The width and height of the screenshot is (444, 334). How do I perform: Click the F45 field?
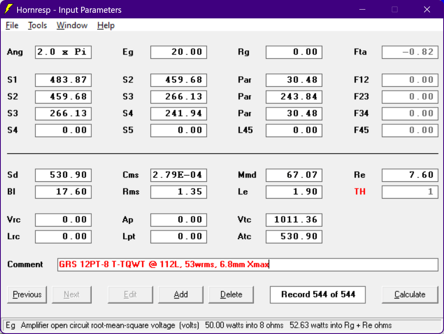point(410,130)
